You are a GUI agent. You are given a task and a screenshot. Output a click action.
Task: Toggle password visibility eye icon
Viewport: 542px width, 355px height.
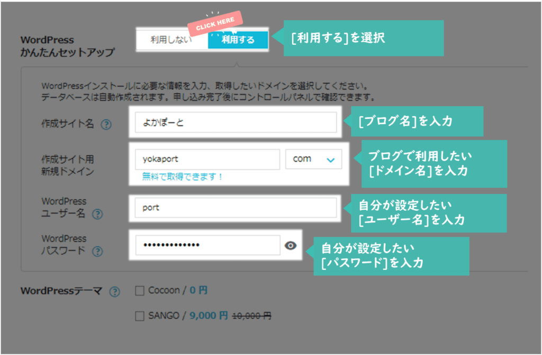291,245
